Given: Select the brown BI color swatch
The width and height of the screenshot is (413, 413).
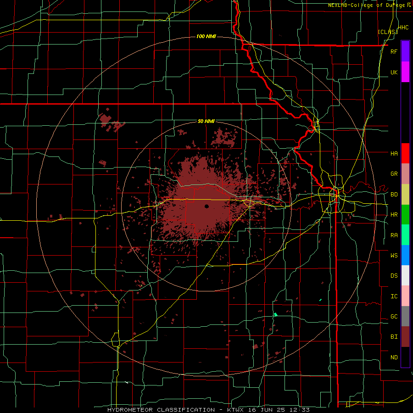Looking at the screenshot, I should 405,337.
